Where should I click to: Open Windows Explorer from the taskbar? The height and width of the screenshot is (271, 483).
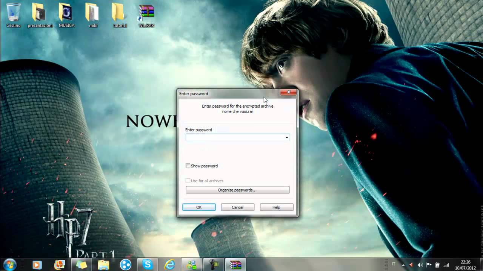103,265
